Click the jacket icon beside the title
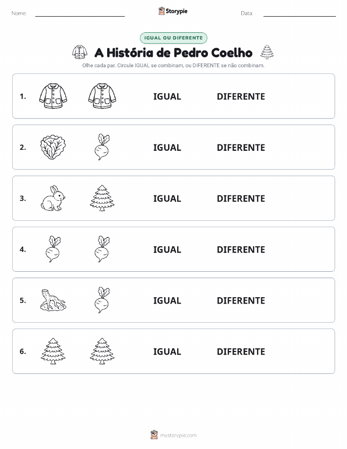 (80, 52)
